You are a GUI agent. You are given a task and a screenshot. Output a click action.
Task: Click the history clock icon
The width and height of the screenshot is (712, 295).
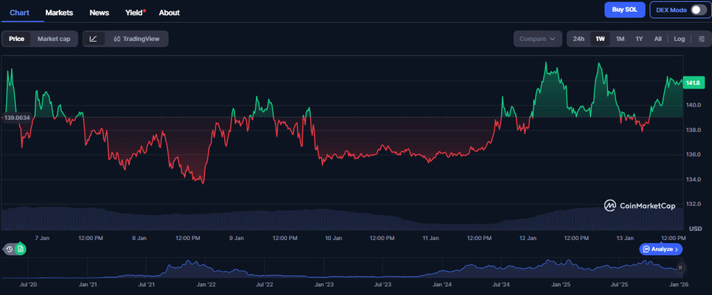point(10,248)
